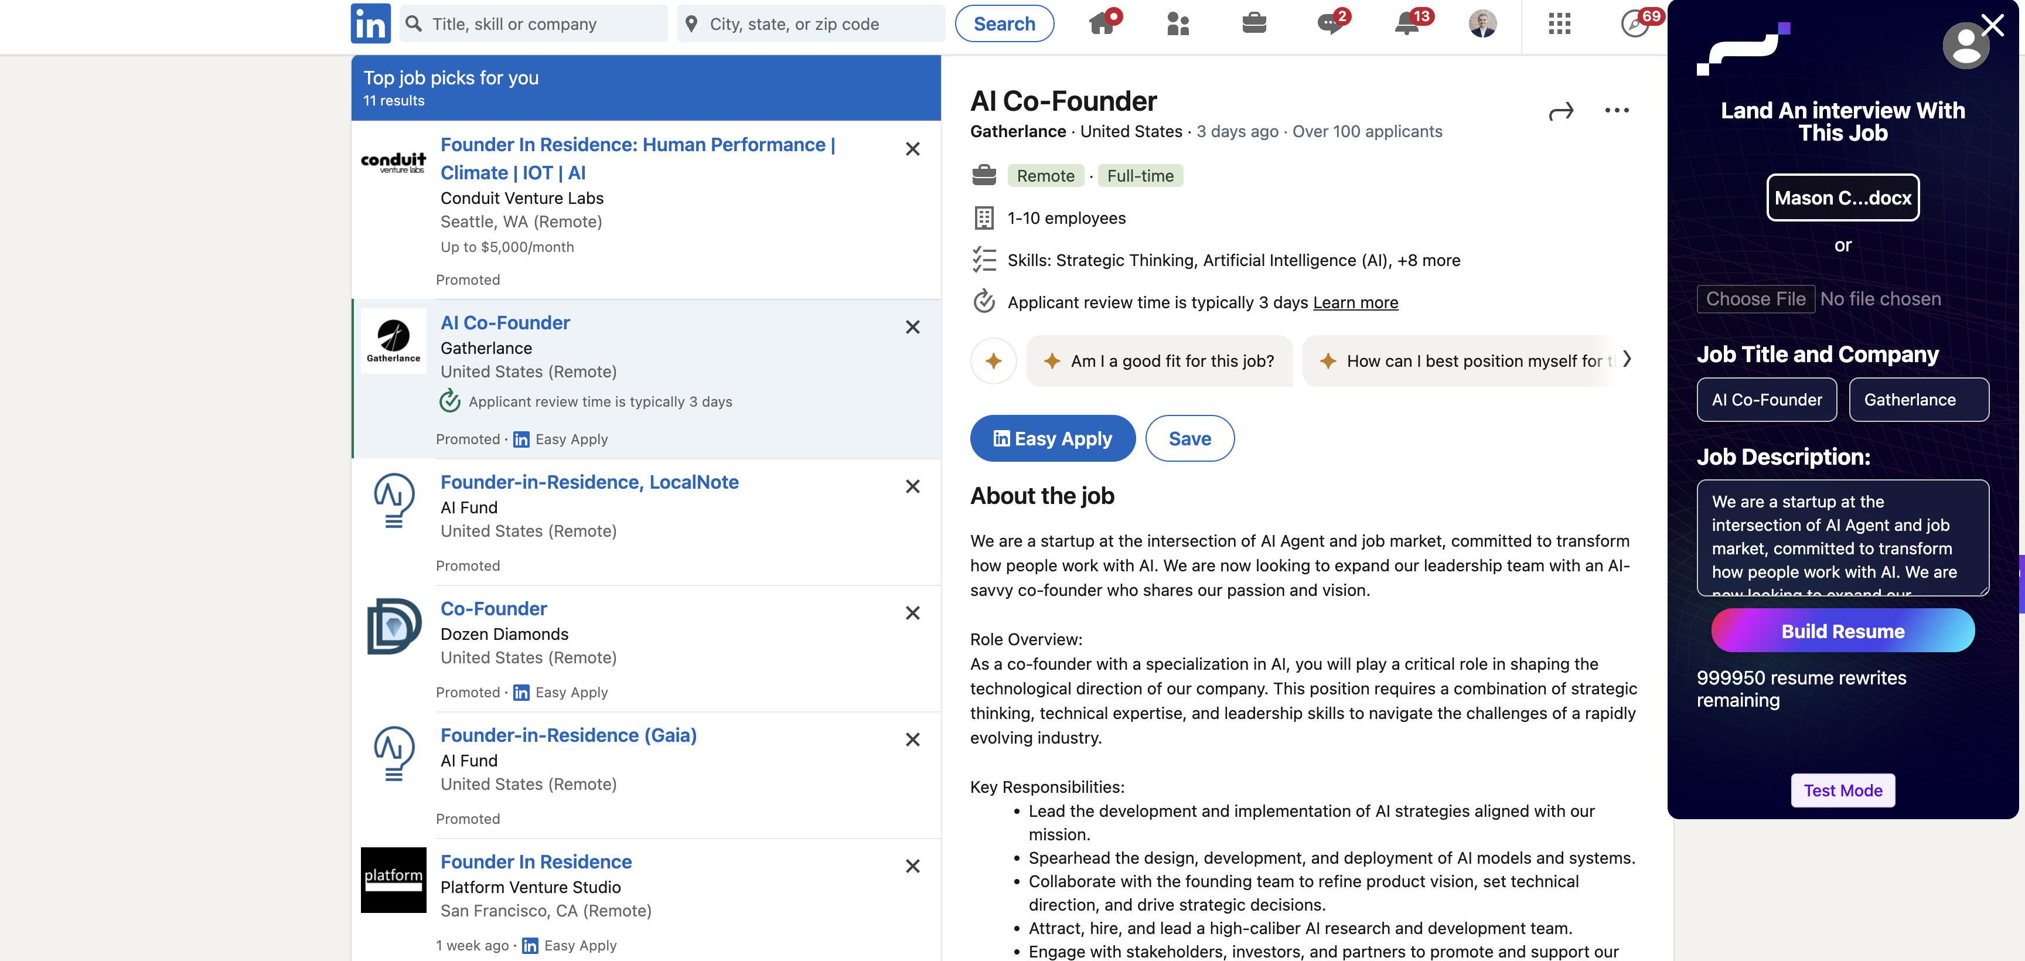Dismiss the Founder-in-Residence, LocalNote listing
This screenshot has height=961, width=2025.
pyautogui.click(x=912, y=487)
